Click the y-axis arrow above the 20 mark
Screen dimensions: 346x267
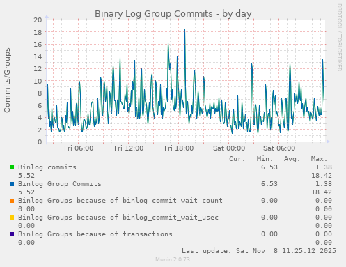coord(47,17)
